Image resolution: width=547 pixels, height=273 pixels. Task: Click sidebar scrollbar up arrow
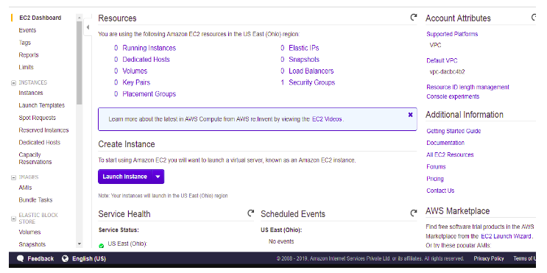[x=80, y=18]
